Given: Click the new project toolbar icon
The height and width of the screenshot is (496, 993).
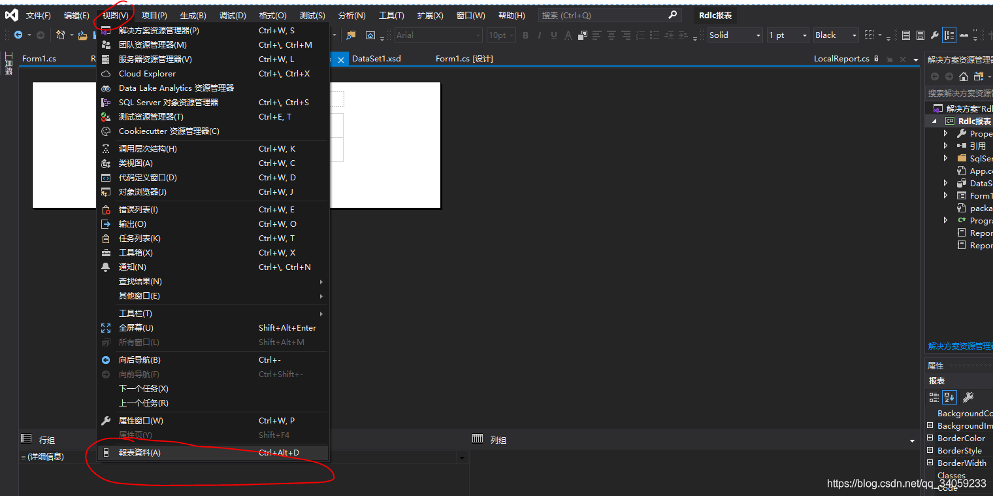Looking at the screenshot, I should [61, 35].
